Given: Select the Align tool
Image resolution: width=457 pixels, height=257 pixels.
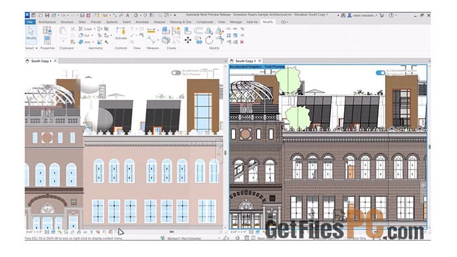Looking at the screenshot, I should point(188,31).
